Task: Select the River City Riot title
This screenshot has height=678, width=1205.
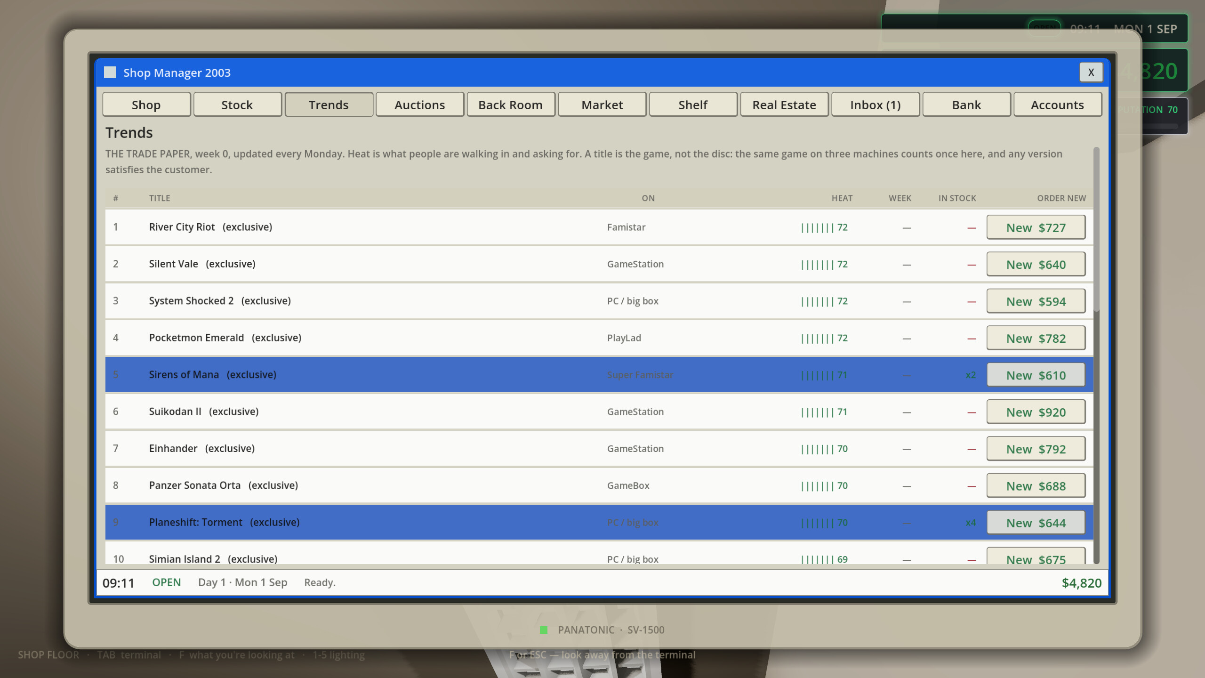Action: pyautogui.click(x=182, y=227)
